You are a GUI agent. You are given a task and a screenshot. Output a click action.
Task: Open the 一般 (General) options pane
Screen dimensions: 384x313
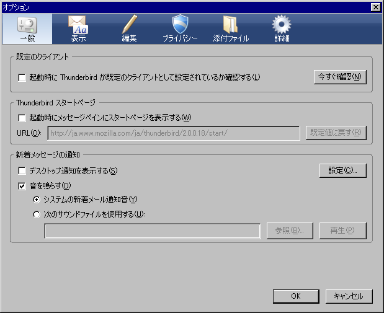pyautogui.click(x=27, y=29)
